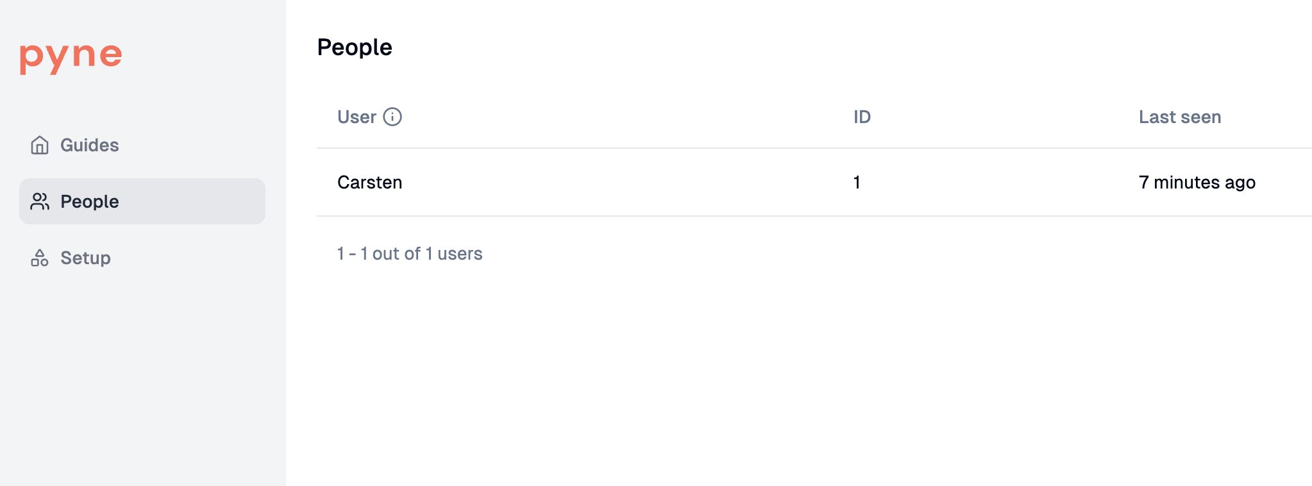
Task: Click the pyne logo
Action: click(71, 56)
